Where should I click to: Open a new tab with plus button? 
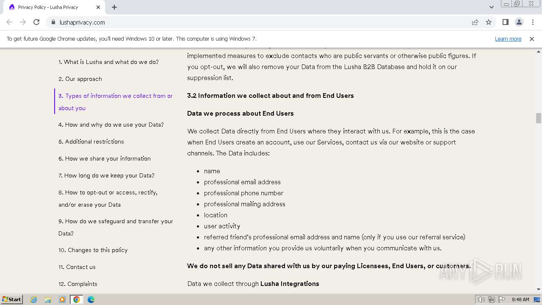click(x=114, y=7)
